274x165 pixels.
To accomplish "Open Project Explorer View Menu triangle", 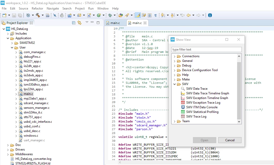I will [87, 22].
